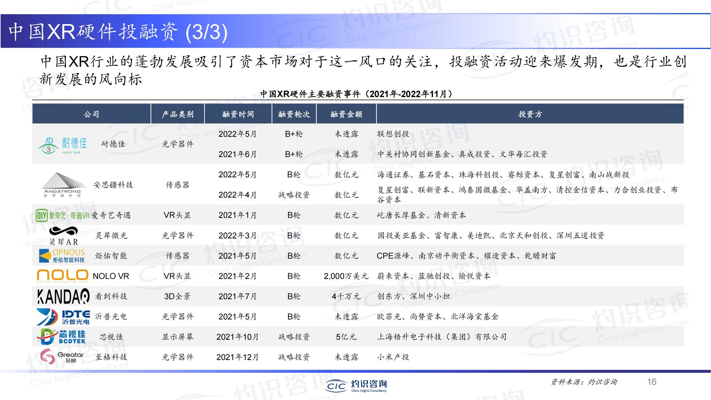Click the company name 炬佑智能
The height and width of the screenshot is (400, 711).
point(111,256)
